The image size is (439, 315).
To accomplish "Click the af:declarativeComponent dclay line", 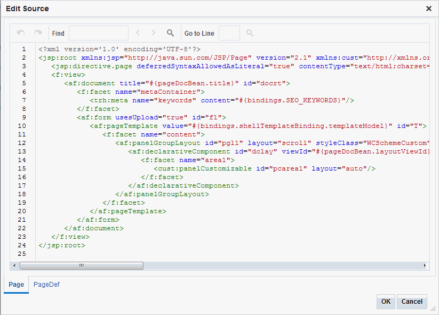I will 278,151.
